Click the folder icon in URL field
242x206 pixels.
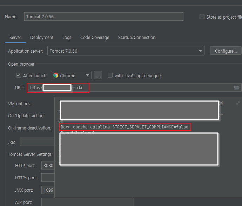click(237, 87)
